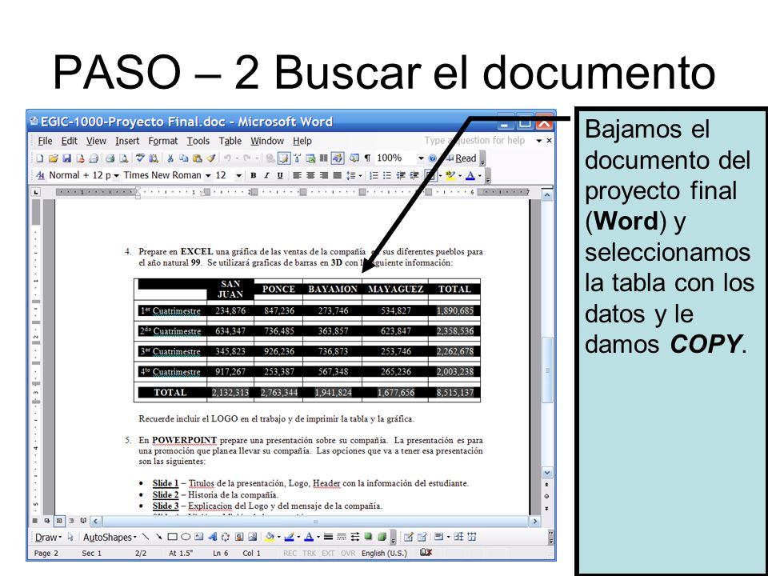This screenshot has width=768, height=576.
Task: Toggle the Drawing toolbar button
Action: pyautogui.click(x=337, y=158)
